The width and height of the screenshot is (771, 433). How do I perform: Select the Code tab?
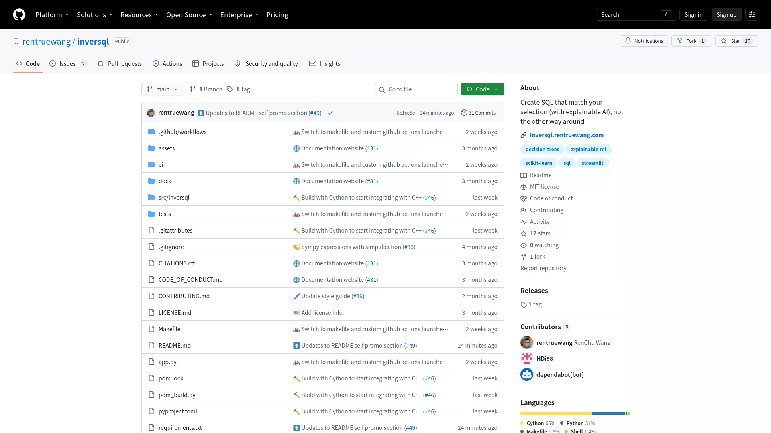(28, 64)
